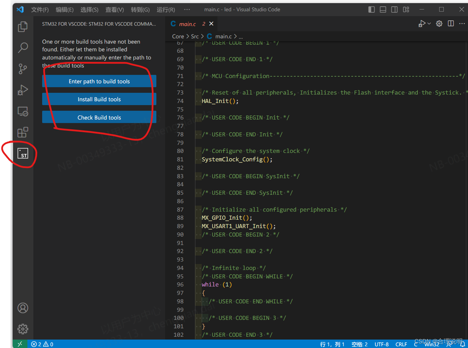Screen dimensions: 468x348
Task: Click the /* MCU Configuration comment line
Action: (x=333, y=76)
